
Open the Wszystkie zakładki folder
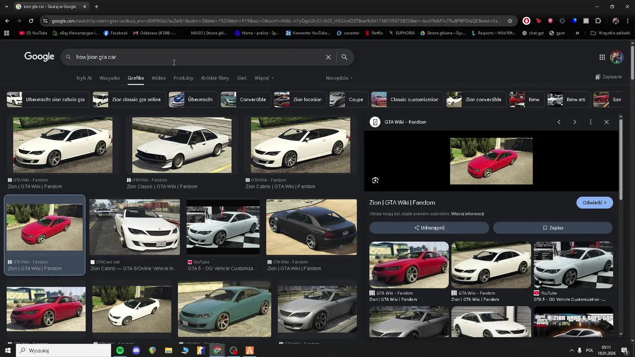click(x=610, y=33)
